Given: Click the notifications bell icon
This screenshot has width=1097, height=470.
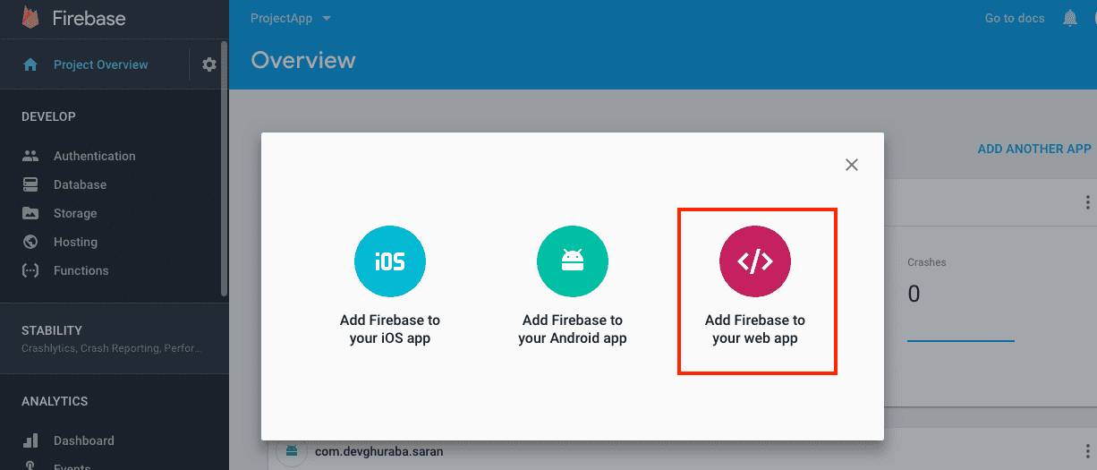Looking at the screenshot, I should pos(1069,19).
